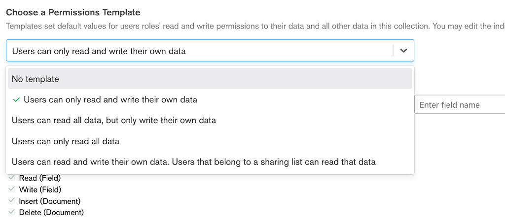
Task: Select the "No template" option
Action: click(36, 79)
